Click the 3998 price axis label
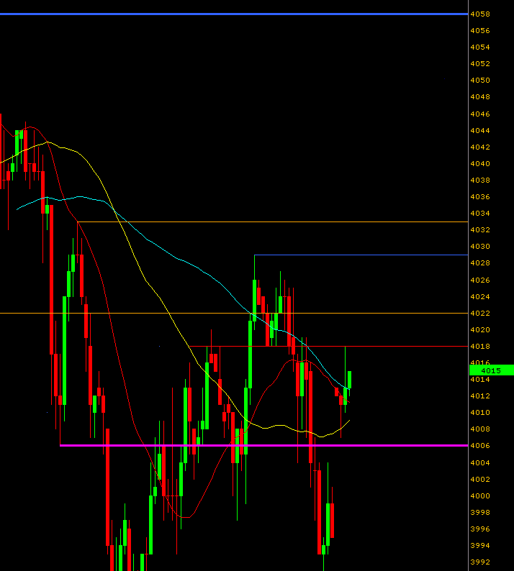This screenshot has width=514, height=571. (480, 512)
